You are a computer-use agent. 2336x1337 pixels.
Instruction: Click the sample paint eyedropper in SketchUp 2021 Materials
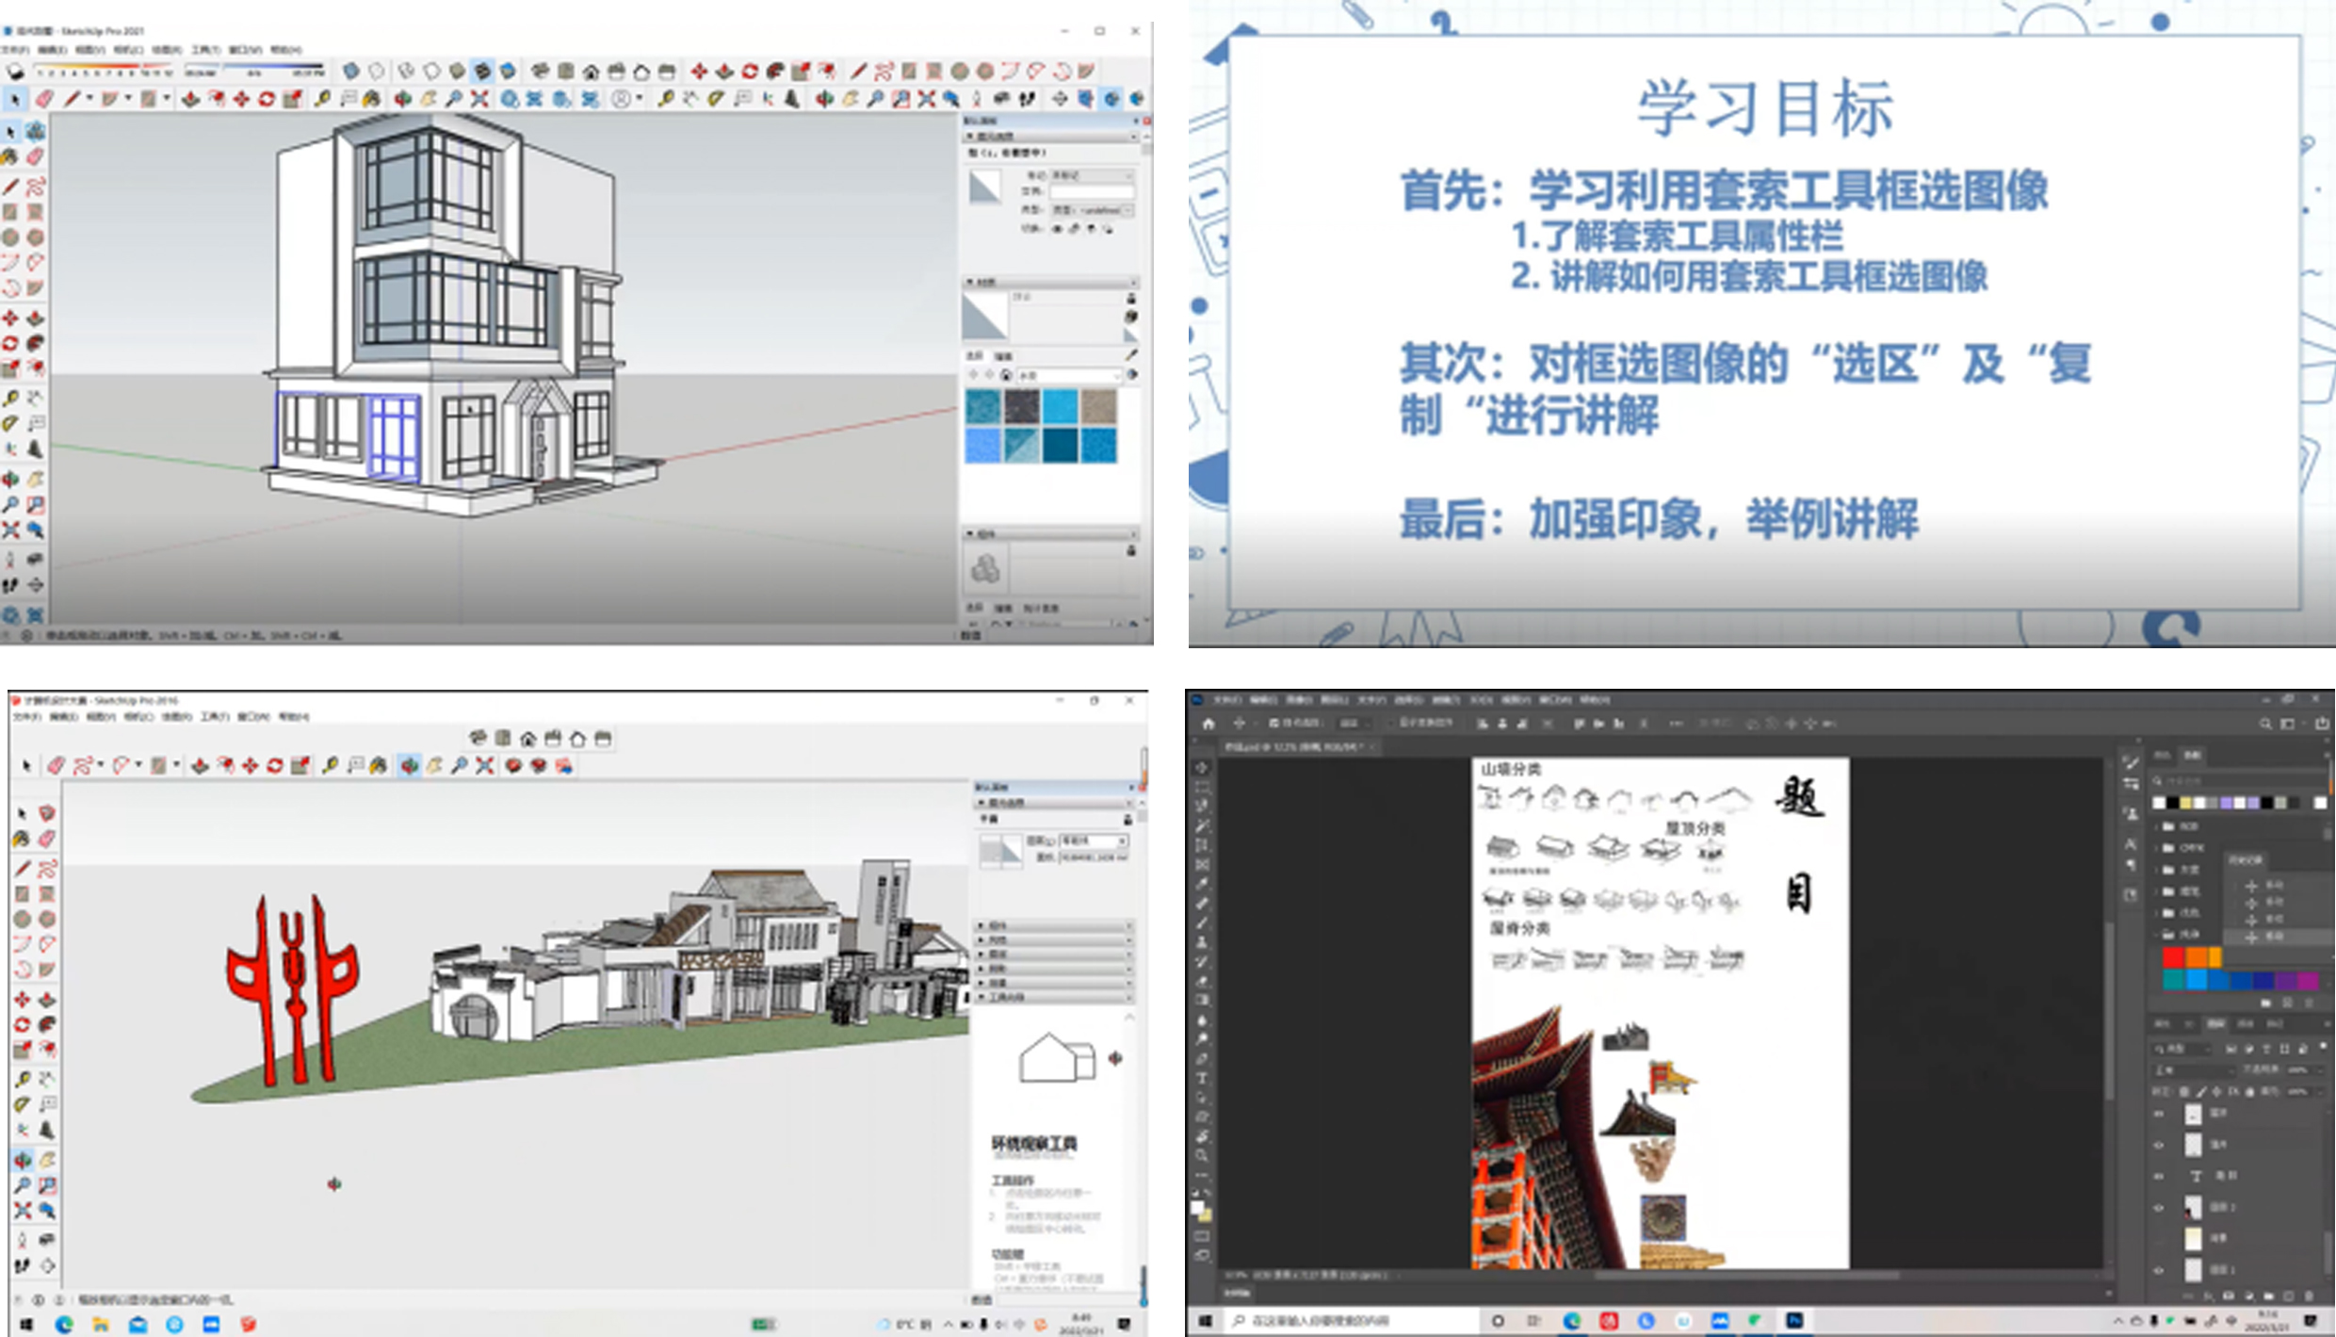tap(1131, 354)
